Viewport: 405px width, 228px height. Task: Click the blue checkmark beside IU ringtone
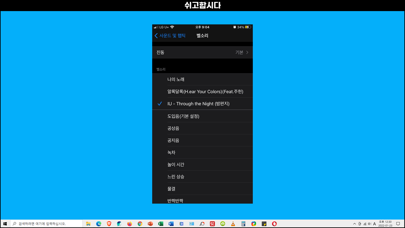point(160,104)
